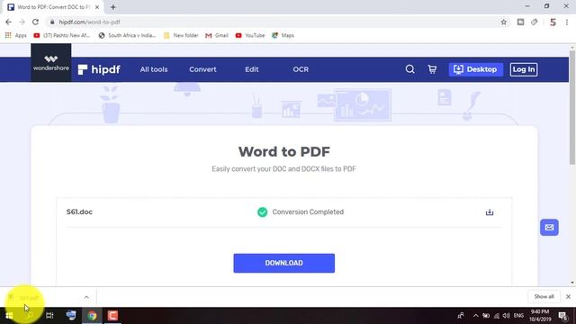Click the Word to PDF heading

(x=284, y=151)
